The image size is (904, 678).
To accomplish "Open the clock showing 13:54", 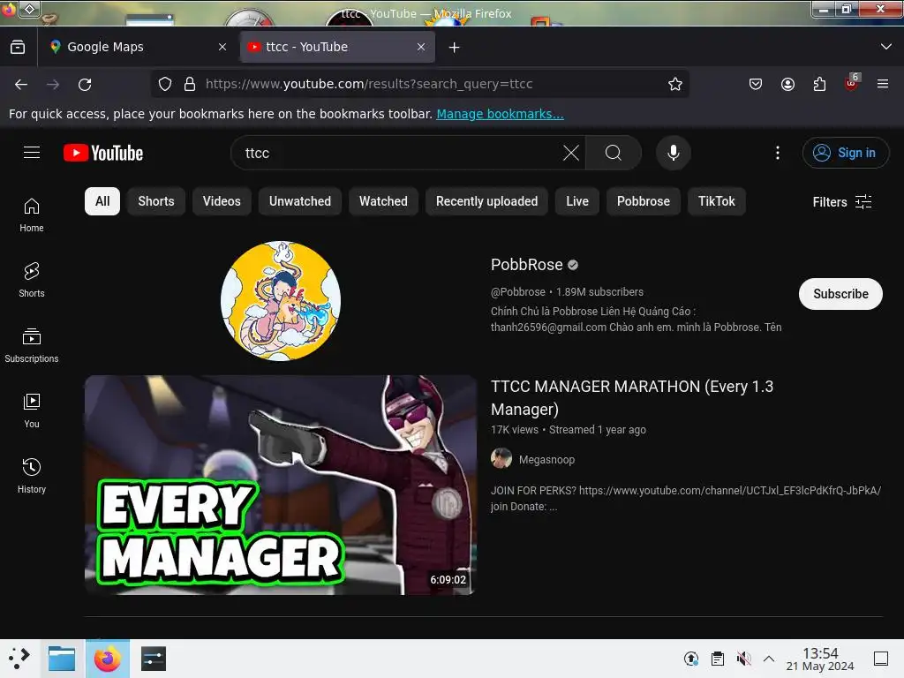I will pos(820,659).
